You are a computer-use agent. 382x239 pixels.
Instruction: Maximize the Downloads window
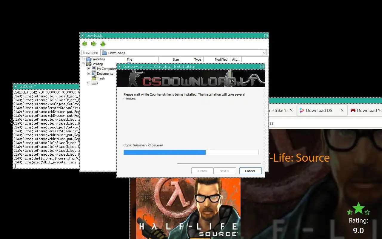tap(266, 35)
